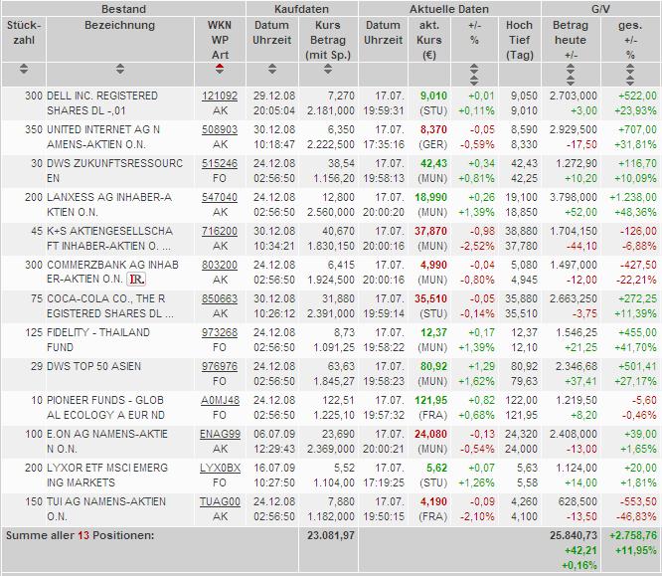
Task: Sort by Kurs Betrag purchase column arrows
Action: 328,70
